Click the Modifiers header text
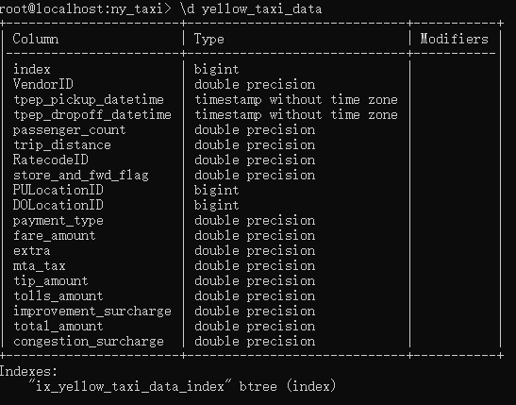The height and width of the screenshot is (405, 516). pyautogui.click(x=454, y=40)
